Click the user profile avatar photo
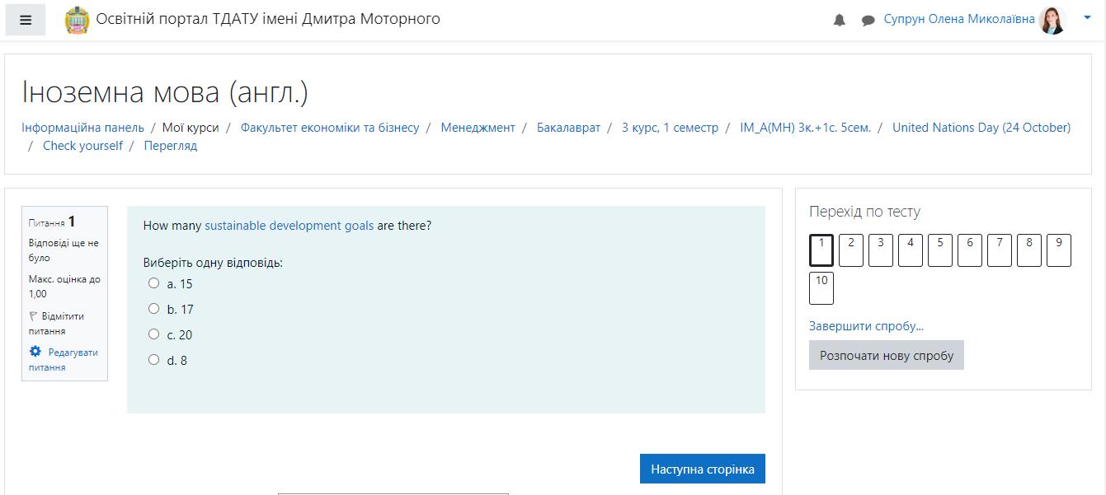 (1052, 20)
